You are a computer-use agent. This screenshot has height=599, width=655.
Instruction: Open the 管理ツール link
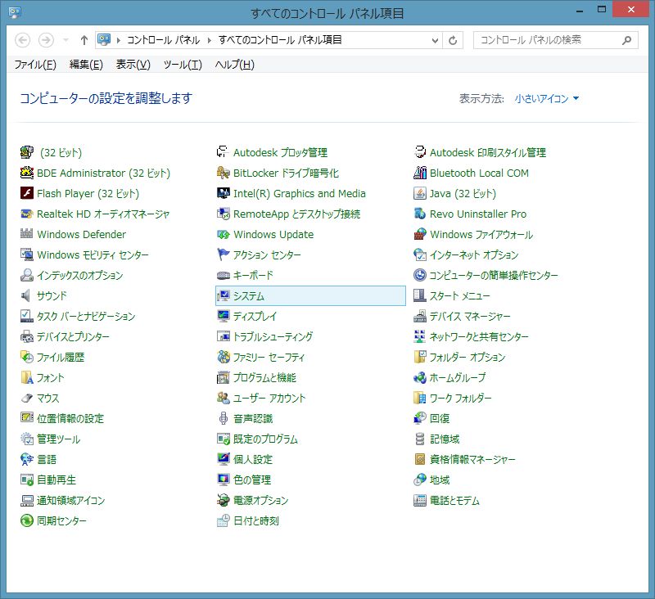click(58, 439)
